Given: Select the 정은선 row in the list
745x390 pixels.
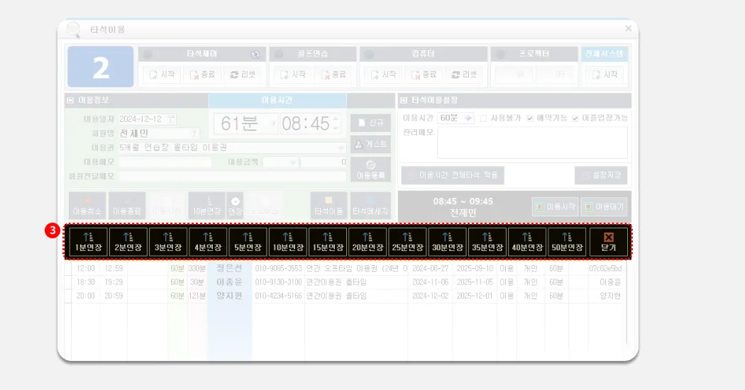Looking at the screenshot, I should [x=346, y=269].
